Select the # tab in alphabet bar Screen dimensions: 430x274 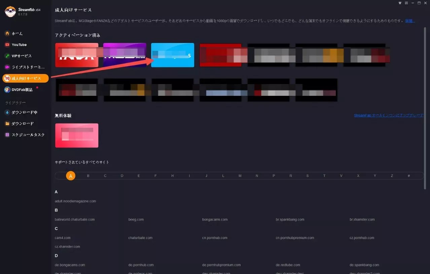tap(409, 176)
